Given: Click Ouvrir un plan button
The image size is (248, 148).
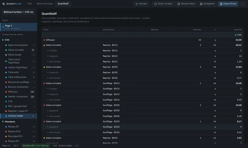Looking at the screenshot, I should 163,4.
